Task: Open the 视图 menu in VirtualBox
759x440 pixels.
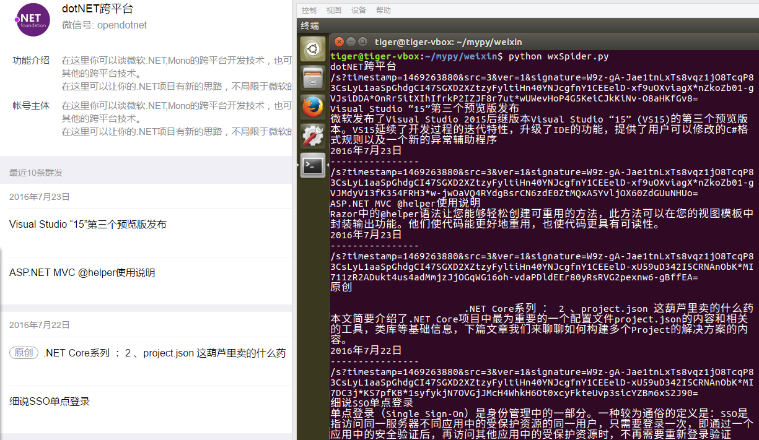Action: [x=334, y=10]
